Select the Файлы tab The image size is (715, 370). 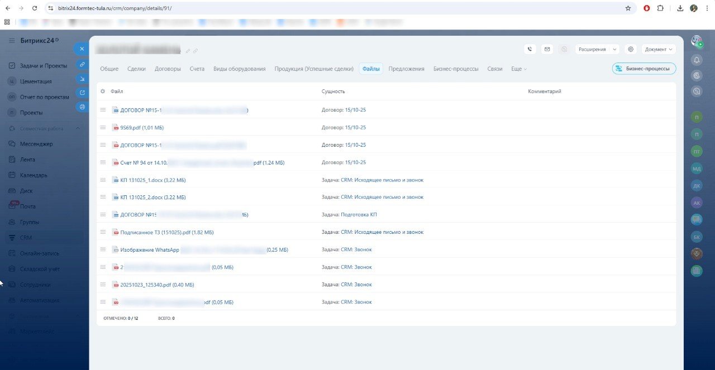click(x=371, y=69)
